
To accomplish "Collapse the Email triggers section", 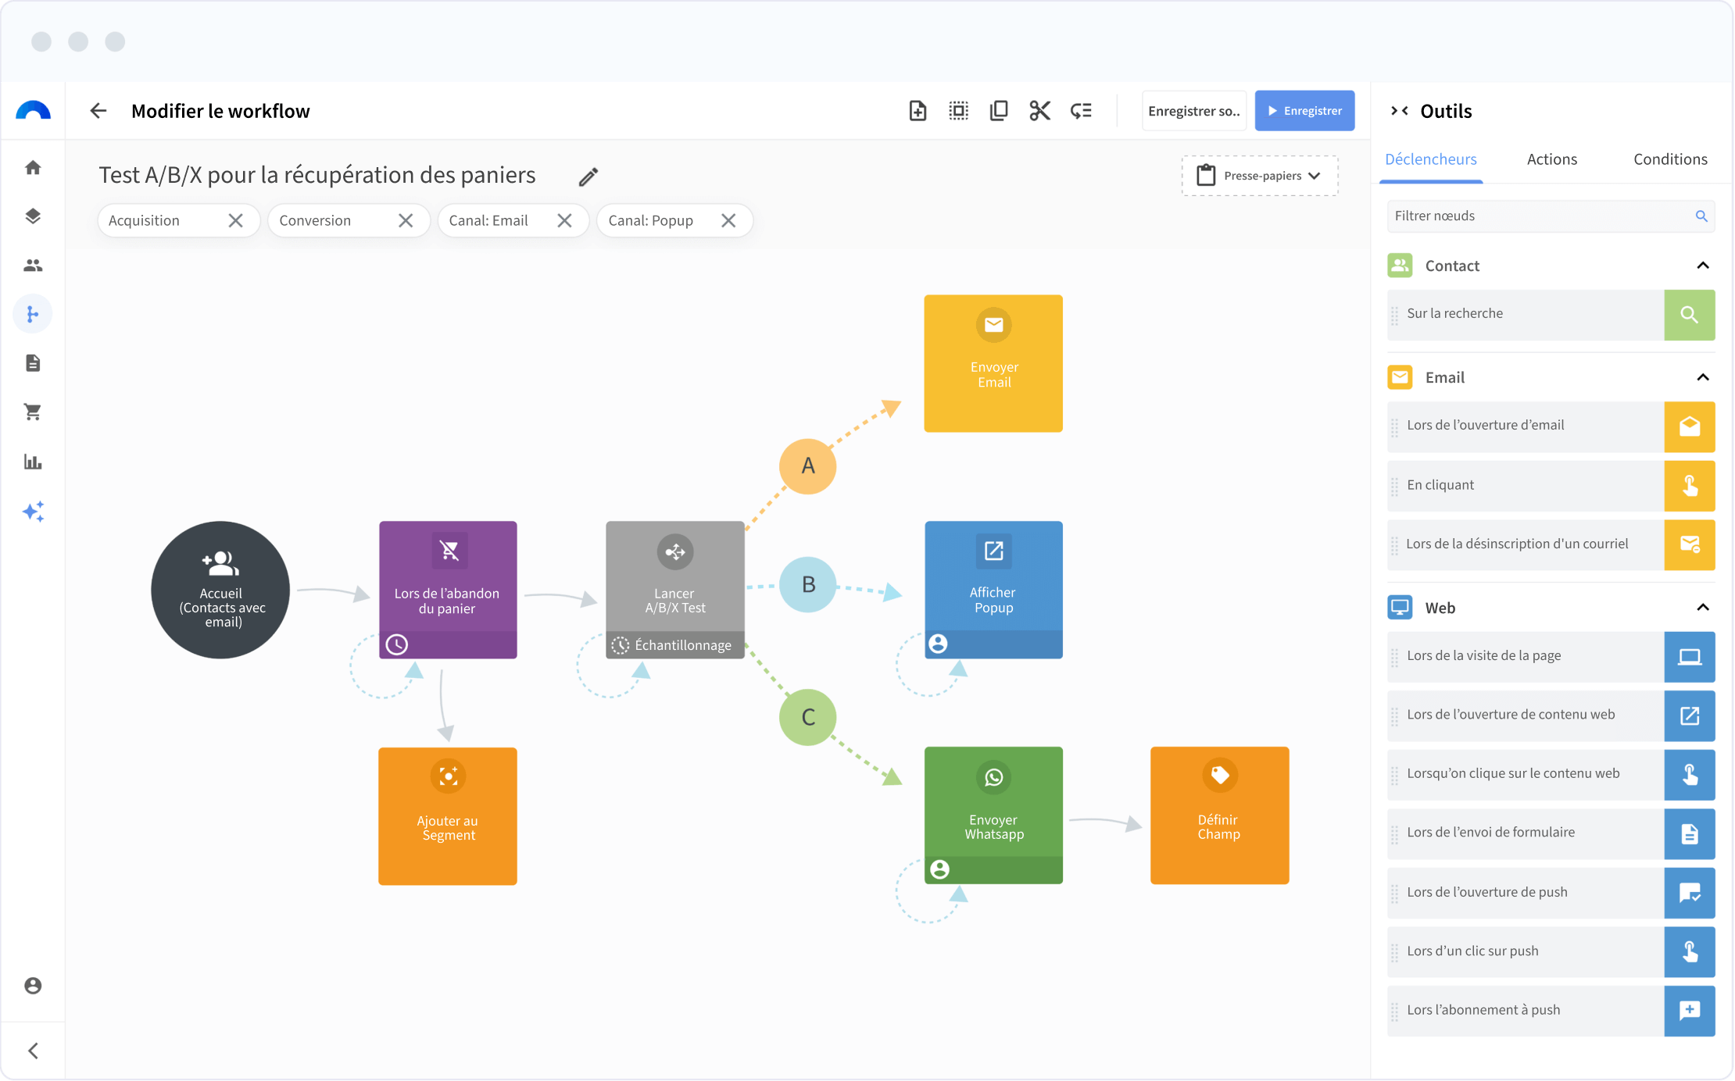I will pos(1703,376).
